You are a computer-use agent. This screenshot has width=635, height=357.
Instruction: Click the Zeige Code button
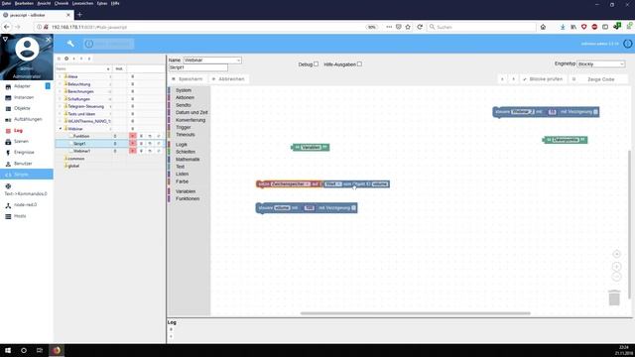tap(598, 79)
